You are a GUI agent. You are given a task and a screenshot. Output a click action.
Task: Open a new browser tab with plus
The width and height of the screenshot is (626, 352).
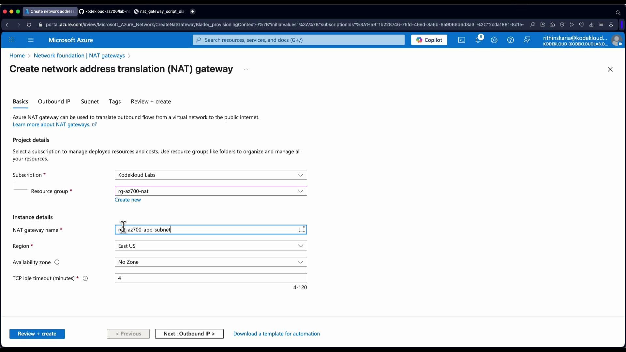193,11
